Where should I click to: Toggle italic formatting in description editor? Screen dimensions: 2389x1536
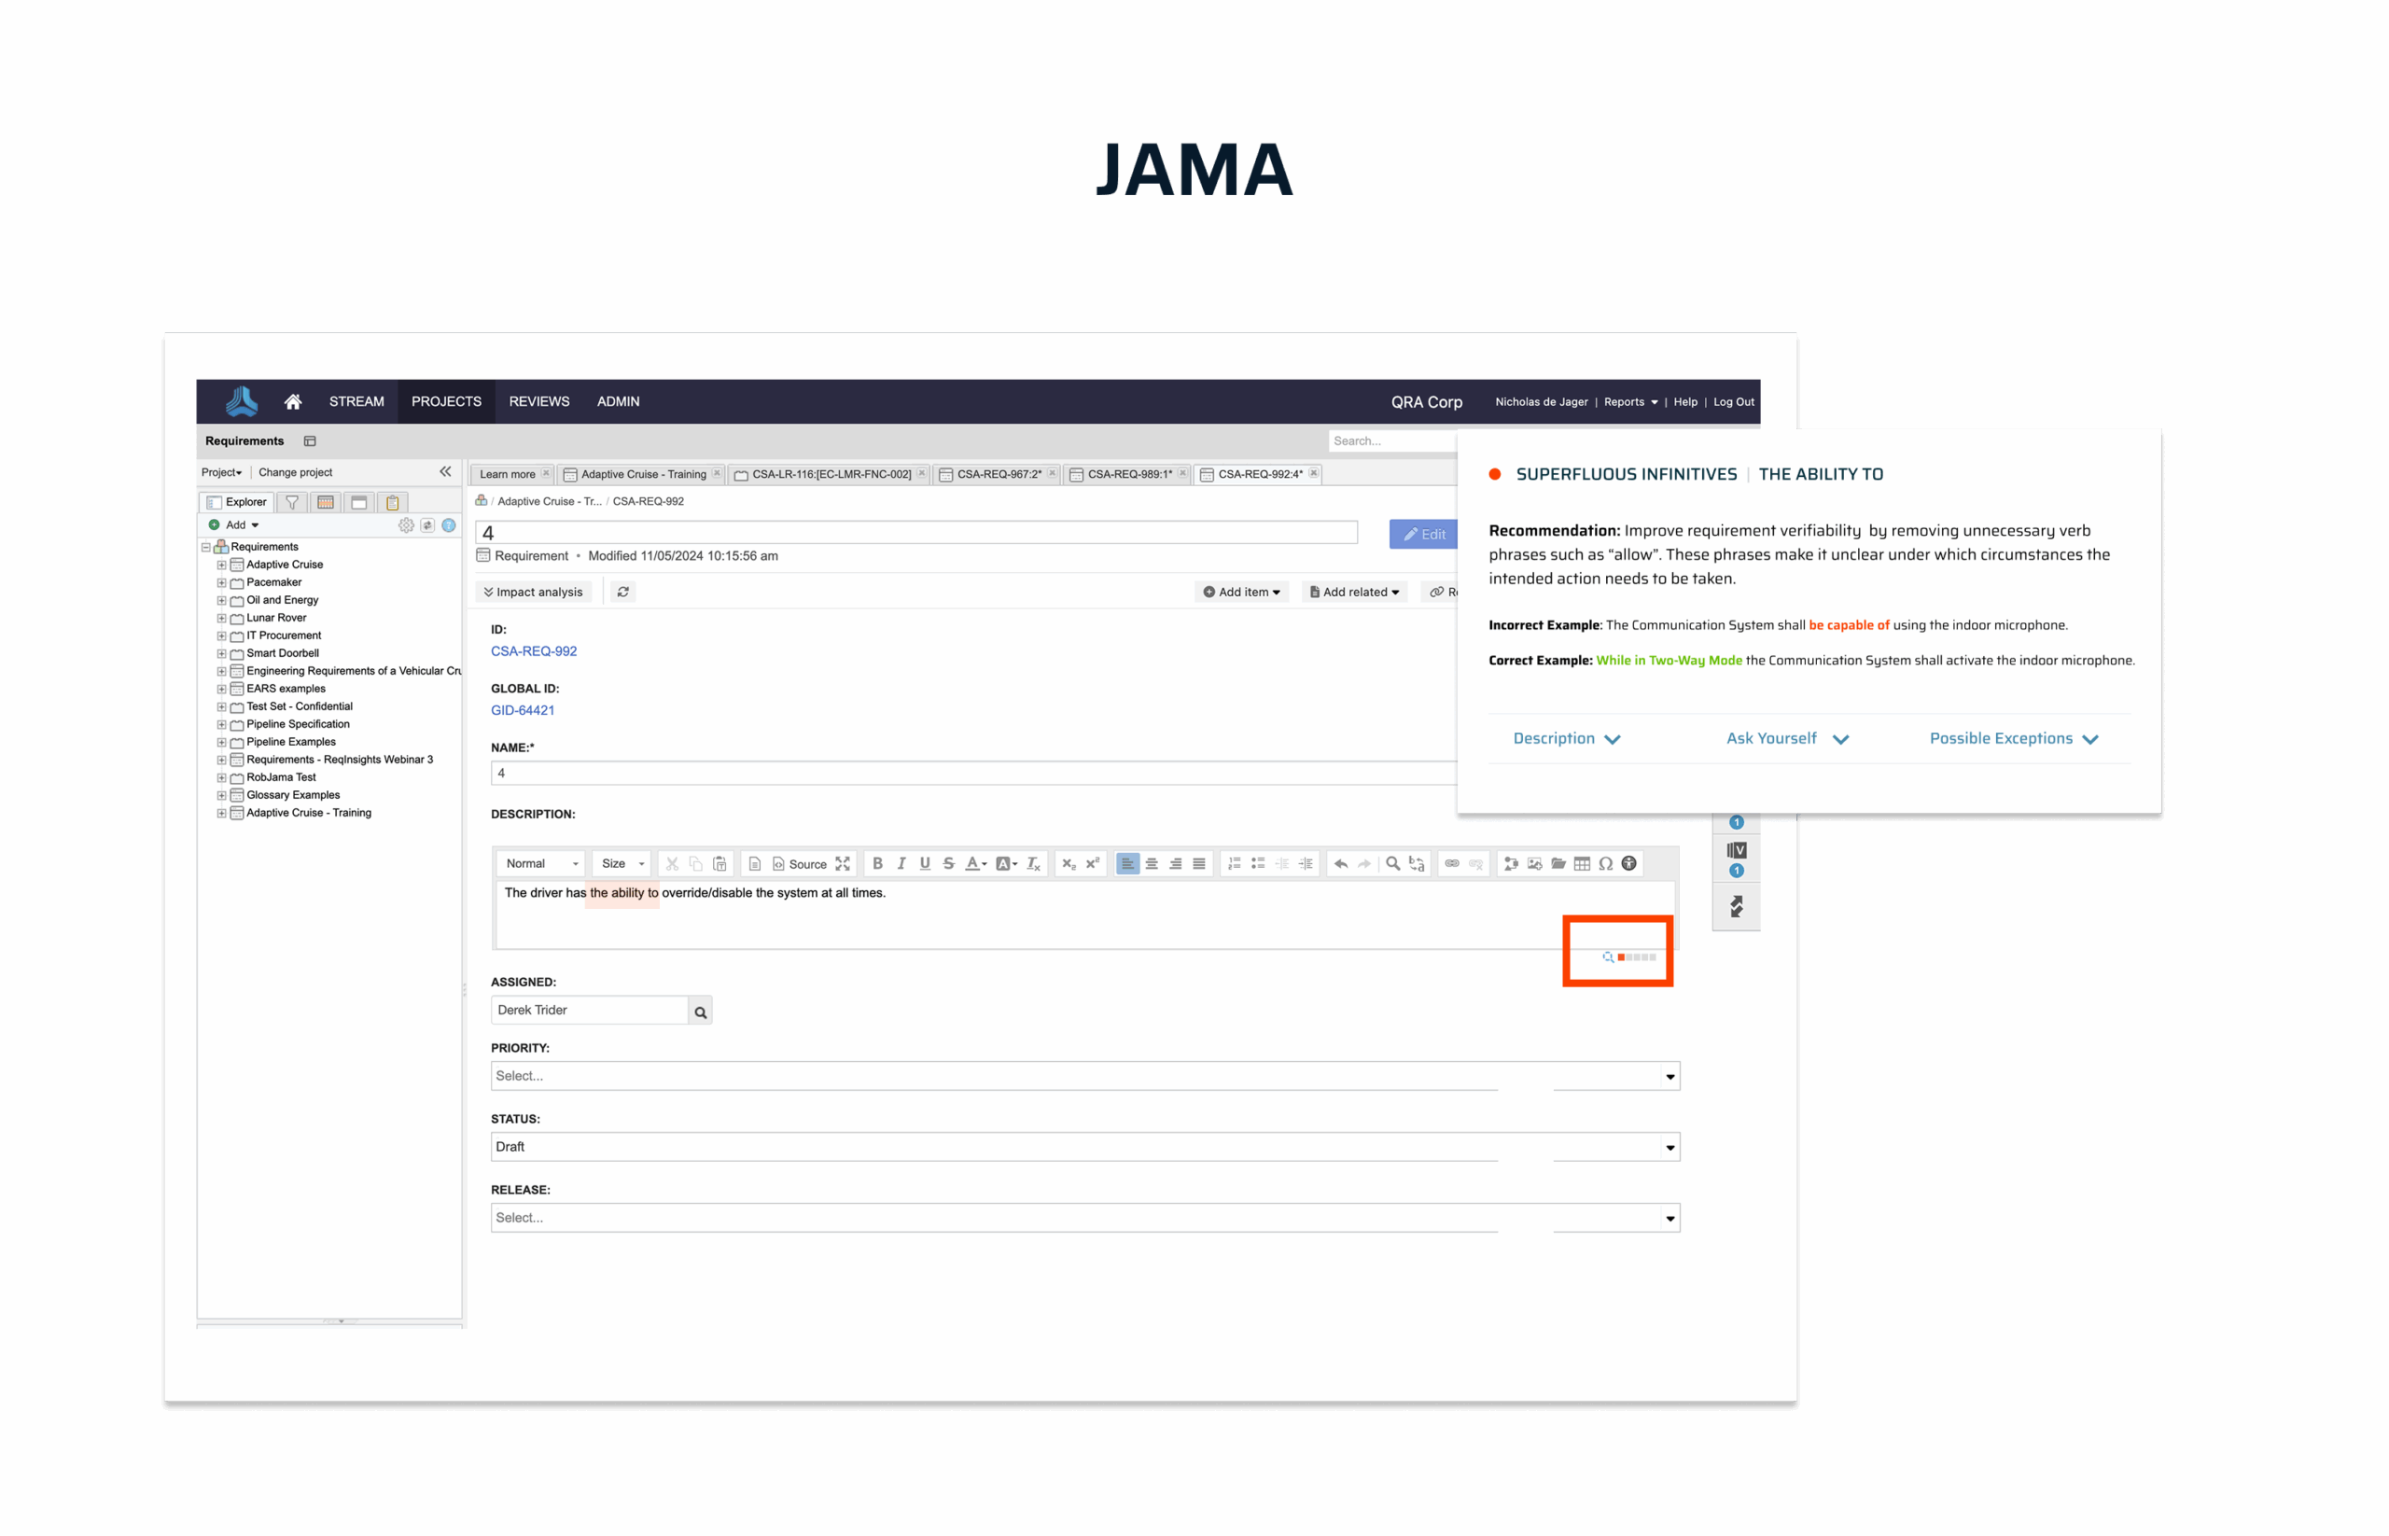click(x=901, y=864)
